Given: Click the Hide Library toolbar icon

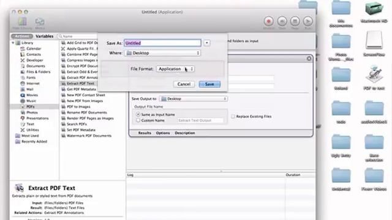Looking at the screenshot, I should [x=22, y=23].
